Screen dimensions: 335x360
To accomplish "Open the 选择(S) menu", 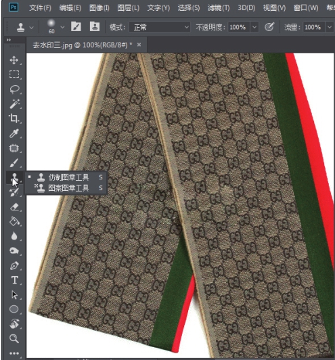I will [189, 8].
